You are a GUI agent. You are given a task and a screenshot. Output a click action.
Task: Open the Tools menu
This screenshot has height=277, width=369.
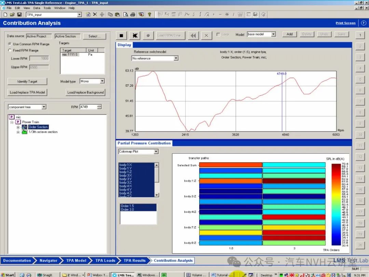(47, 8)
